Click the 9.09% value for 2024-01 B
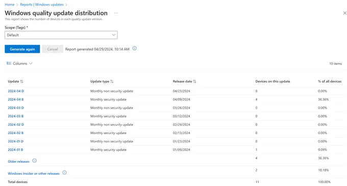This screenshot has height=186, width=347. point(323,149)
